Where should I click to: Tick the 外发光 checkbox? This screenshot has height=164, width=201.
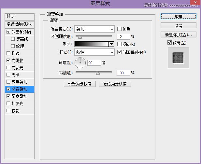click(x=8, y=103)
